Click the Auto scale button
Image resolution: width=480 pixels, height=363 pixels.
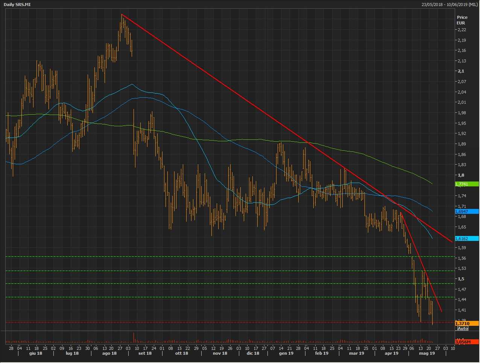pyautogui.click(x=463, y=328)
